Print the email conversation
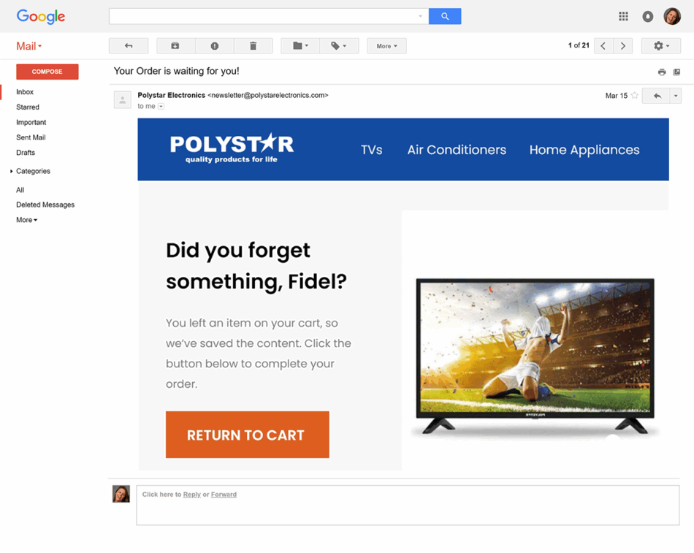The width and height of the screenshot is (694, 553). (x=661, y=72)
